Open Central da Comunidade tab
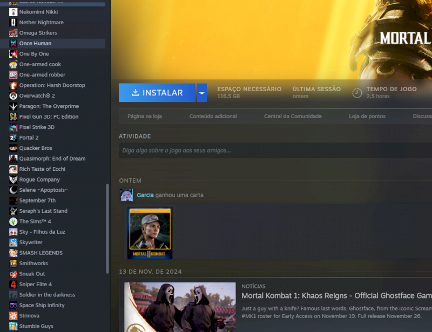This screenshot has width=432, height=332. click(293, 116)
